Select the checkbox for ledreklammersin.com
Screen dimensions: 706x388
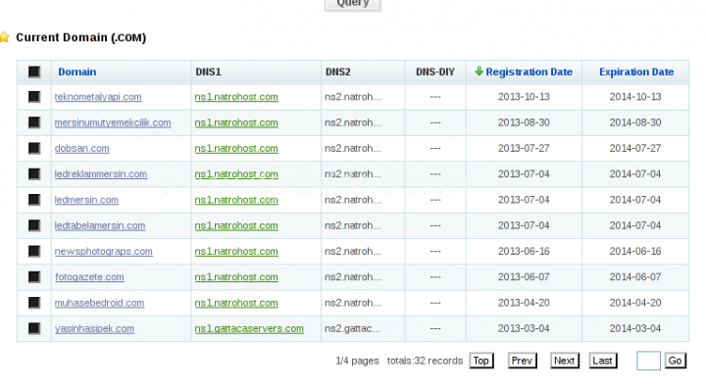pos(34,173)
